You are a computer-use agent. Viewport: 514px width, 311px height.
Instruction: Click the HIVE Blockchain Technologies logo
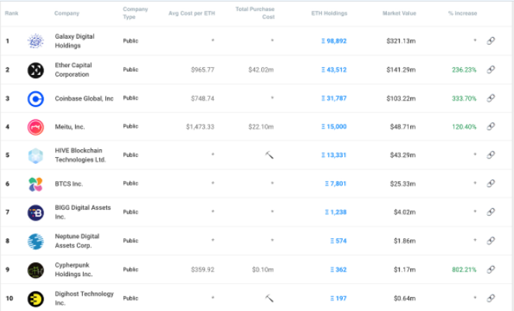36,155
